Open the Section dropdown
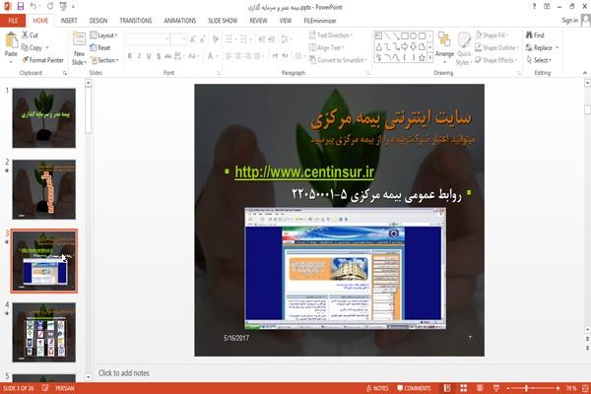591x394 pixels. pos(104,60)
